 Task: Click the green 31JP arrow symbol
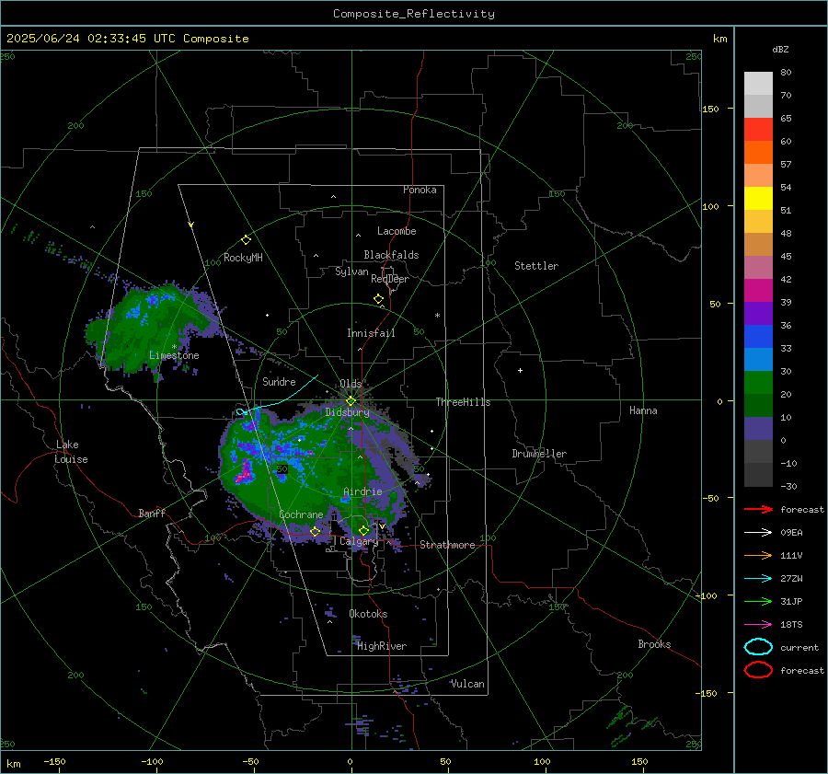758,601
